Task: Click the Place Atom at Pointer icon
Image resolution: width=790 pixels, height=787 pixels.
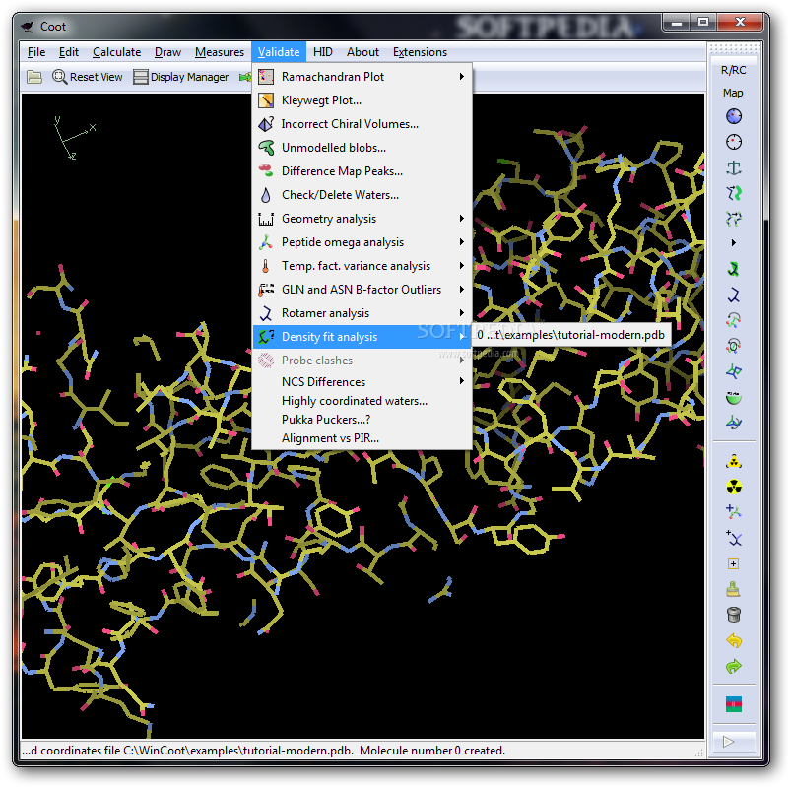Action: (734, 563)
